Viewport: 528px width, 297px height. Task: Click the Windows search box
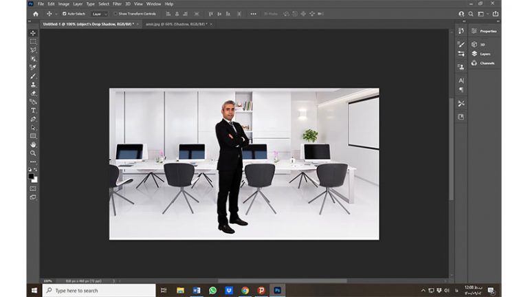click(99, 290)
